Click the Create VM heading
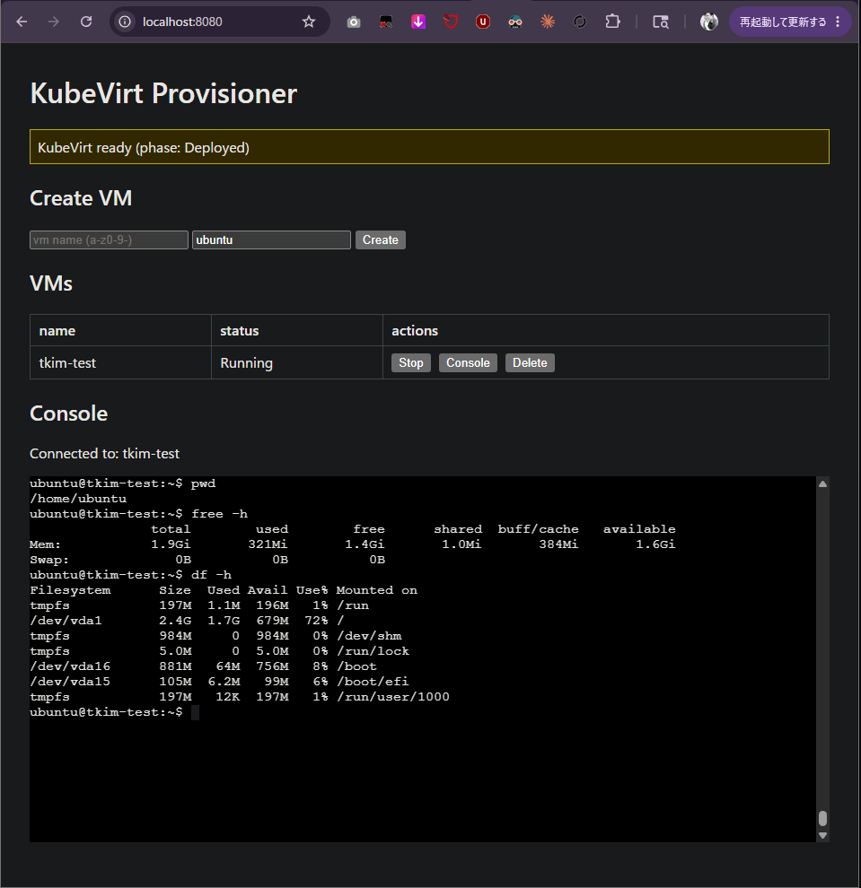This screenshot has height=888, width=861. tap(81, 198)
